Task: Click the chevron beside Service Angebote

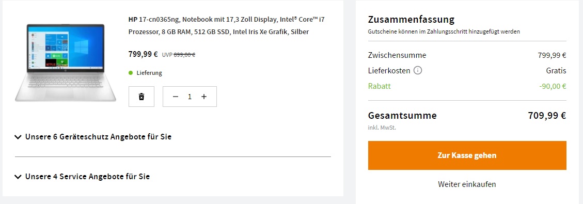Action: tap(18, 177)
